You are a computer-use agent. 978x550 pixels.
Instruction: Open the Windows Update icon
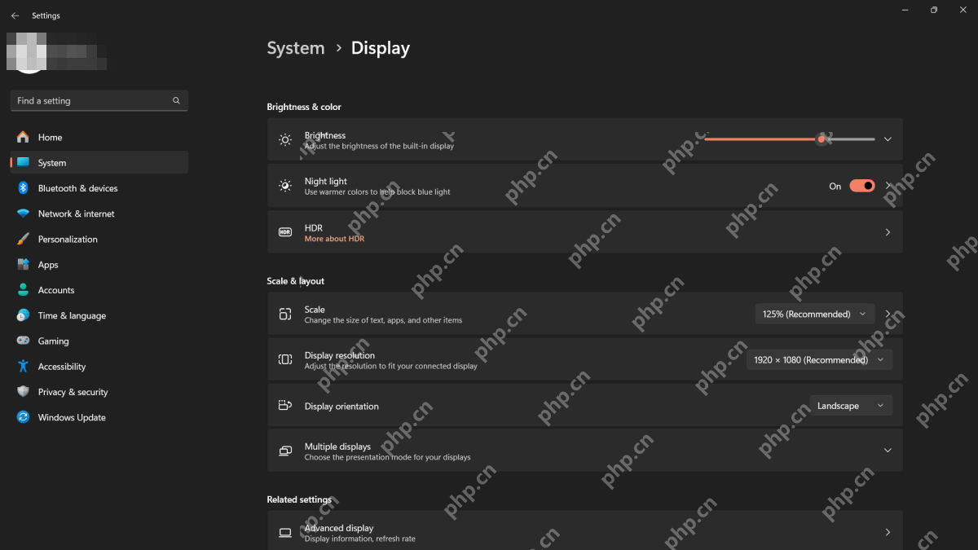(23, 417)
